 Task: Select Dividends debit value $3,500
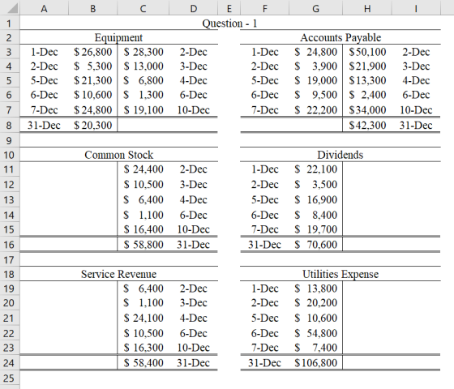point(315,185)
